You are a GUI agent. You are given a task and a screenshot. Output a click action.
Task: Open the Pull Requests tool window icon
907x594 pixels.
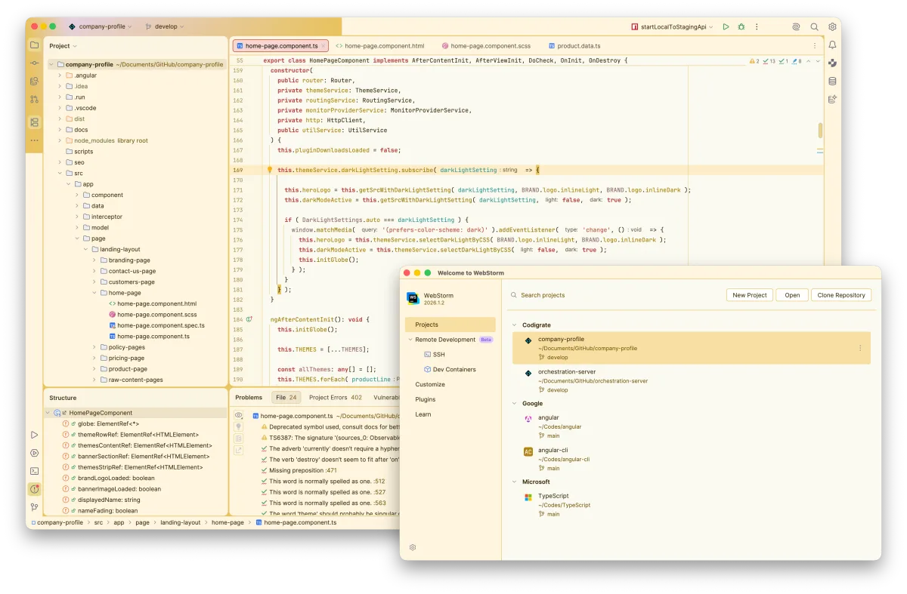pos(34,99)
